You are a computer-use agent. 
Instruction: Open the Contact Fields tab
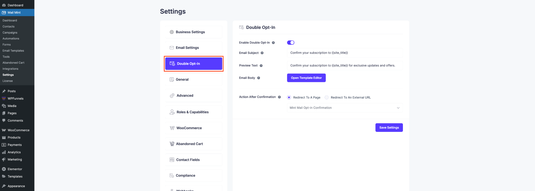tap(194, 160)
